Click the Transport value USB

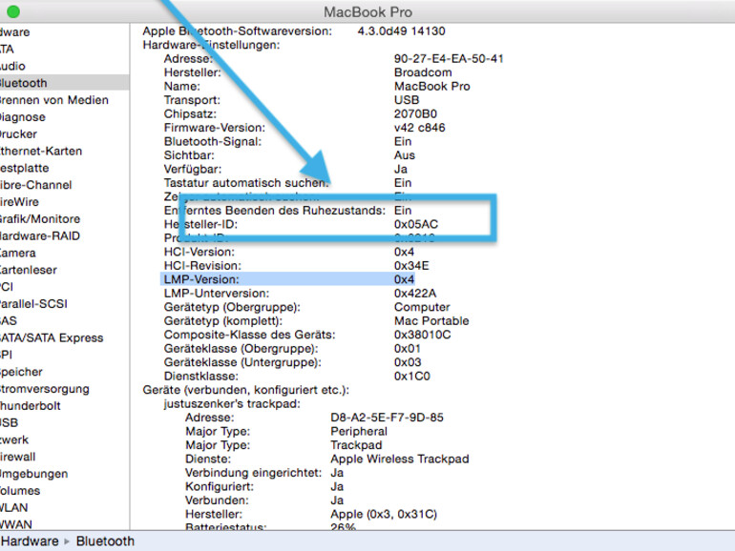pos(407,100)
